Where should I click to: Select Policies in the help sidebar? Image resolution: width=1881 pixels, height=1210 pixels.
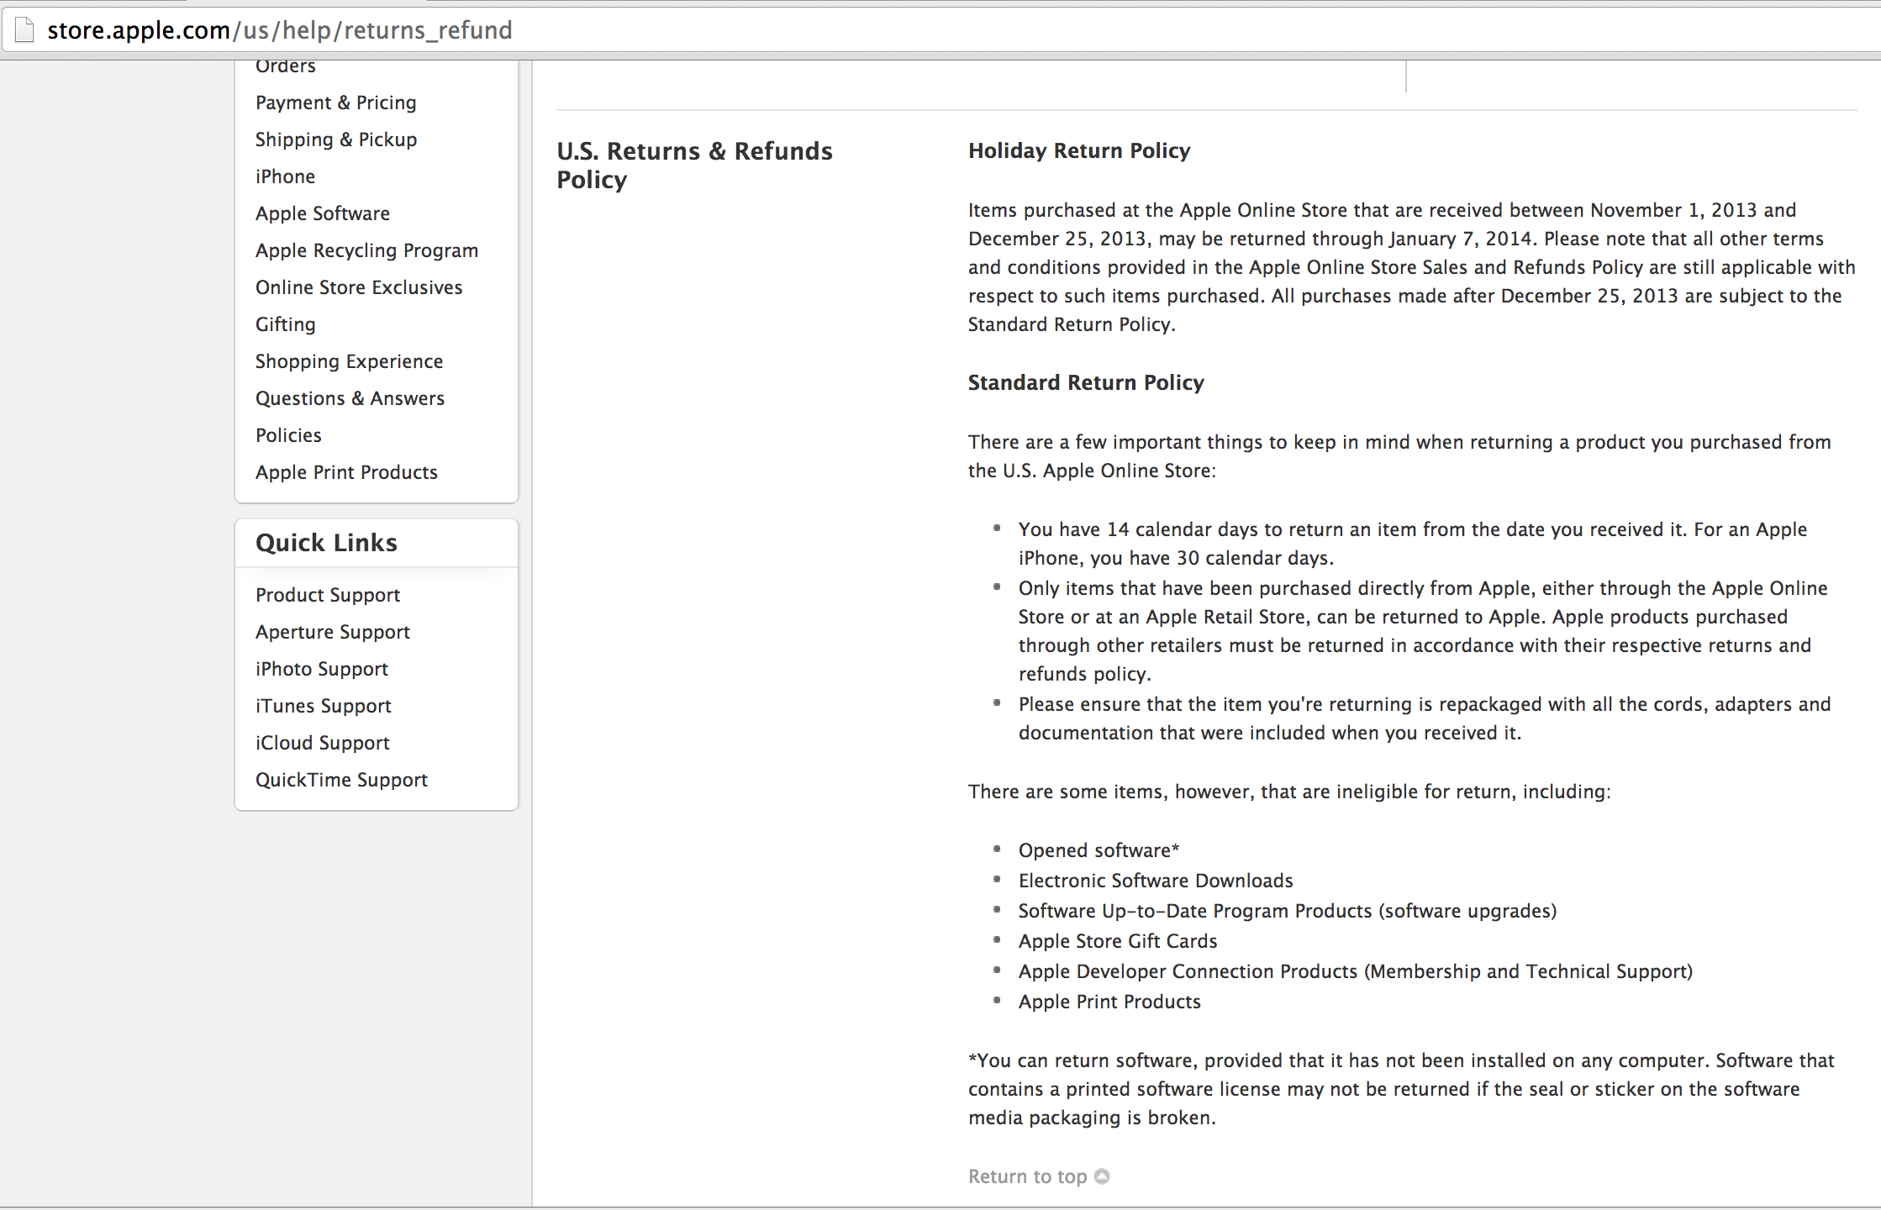[x=288, y=435]
